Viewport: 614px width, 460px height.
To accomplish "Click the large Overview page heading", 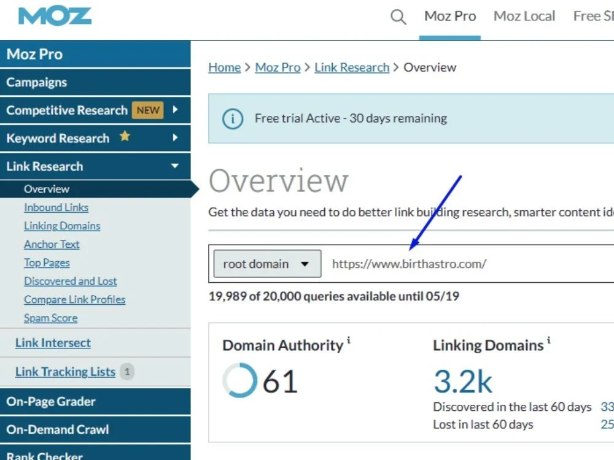I will pyautogui.click(x=278, y=180).
